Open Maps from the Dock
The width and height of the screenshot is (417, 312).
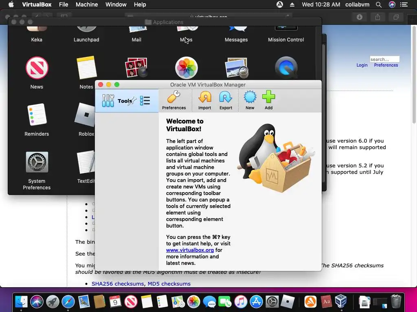(178, 302)
